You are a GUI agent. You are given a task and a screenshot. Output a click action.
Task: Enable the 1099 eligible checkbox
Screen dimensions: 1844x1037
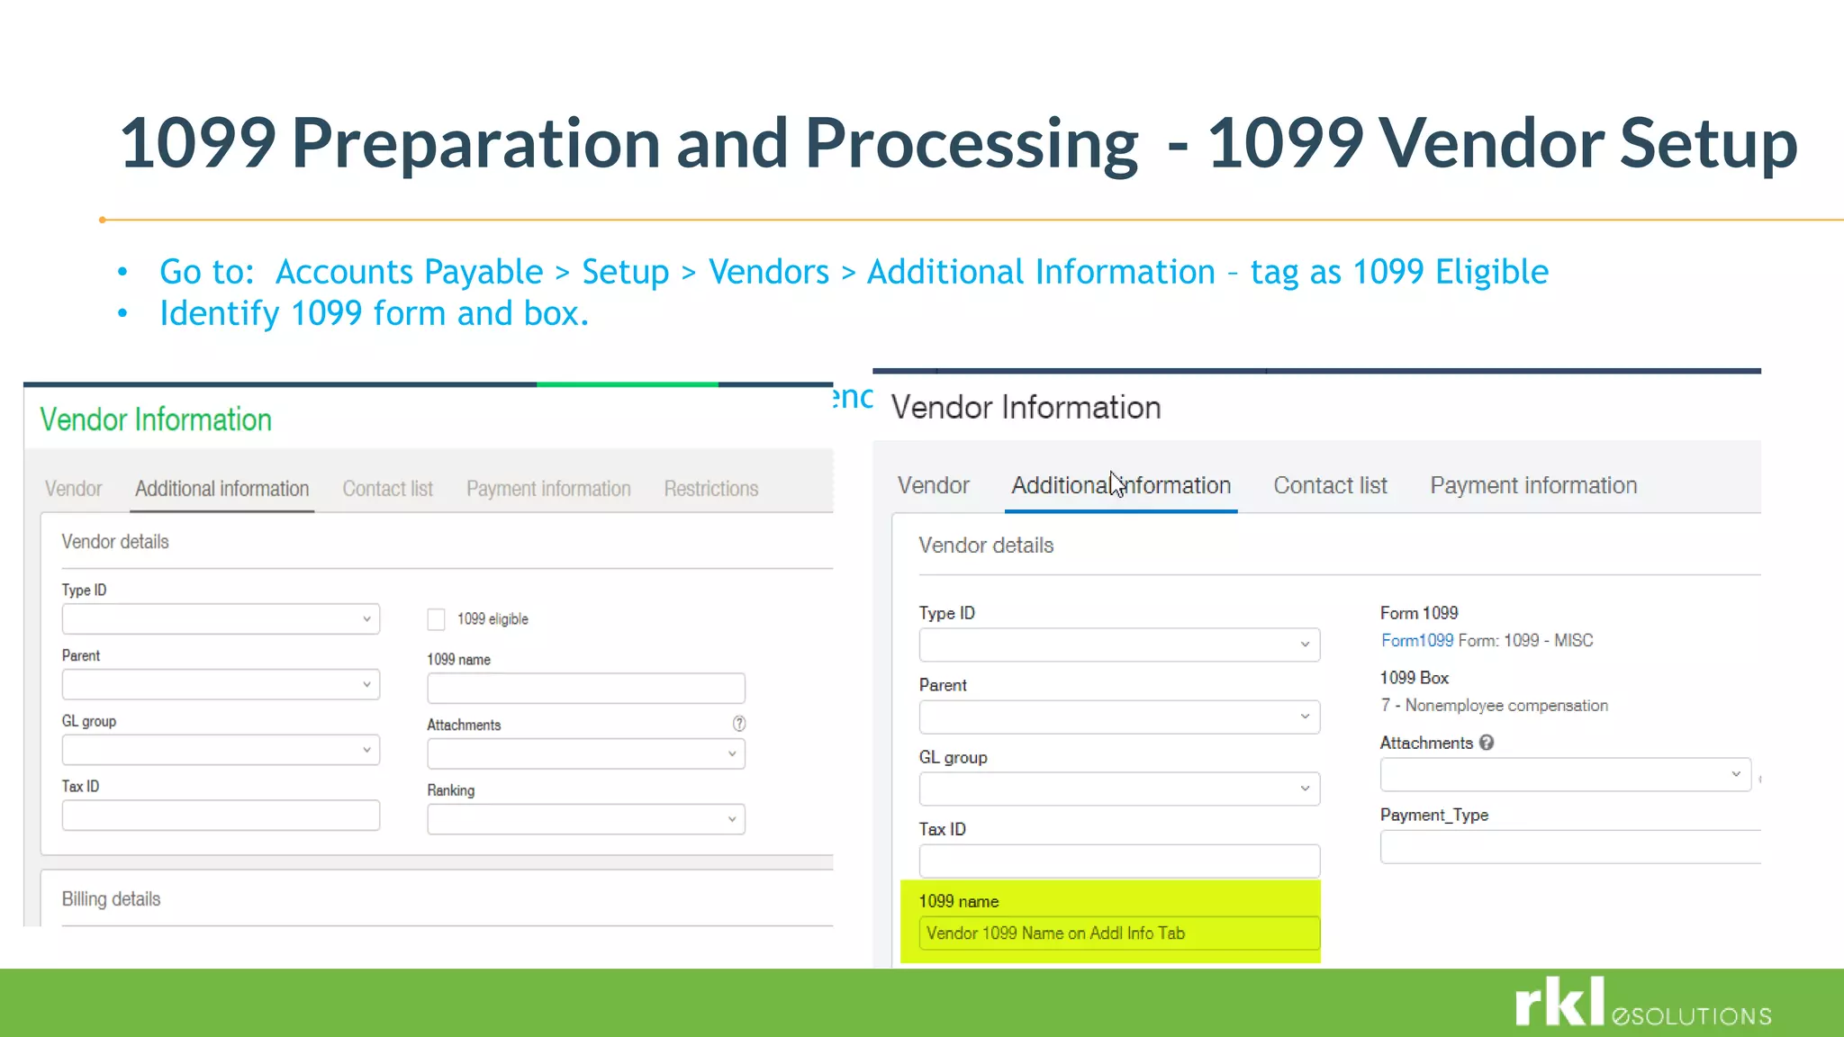(436, 619)
